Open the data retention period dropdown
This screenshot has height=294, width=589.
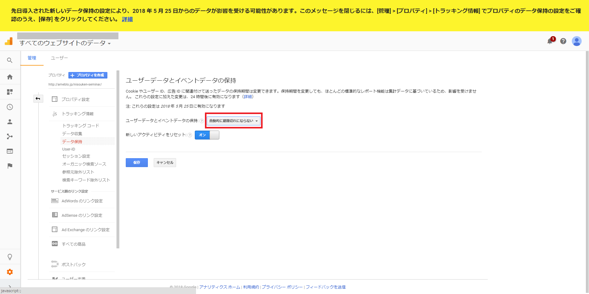[233, 121]
